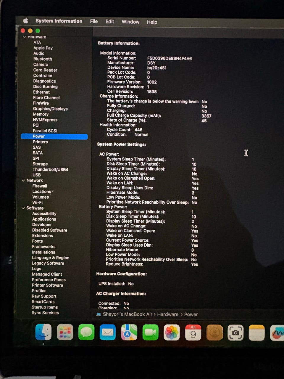Collapse the Hardware section chevron
Image resolution: width=284 pixels, height=379 pixels.
tap(24, 37)
